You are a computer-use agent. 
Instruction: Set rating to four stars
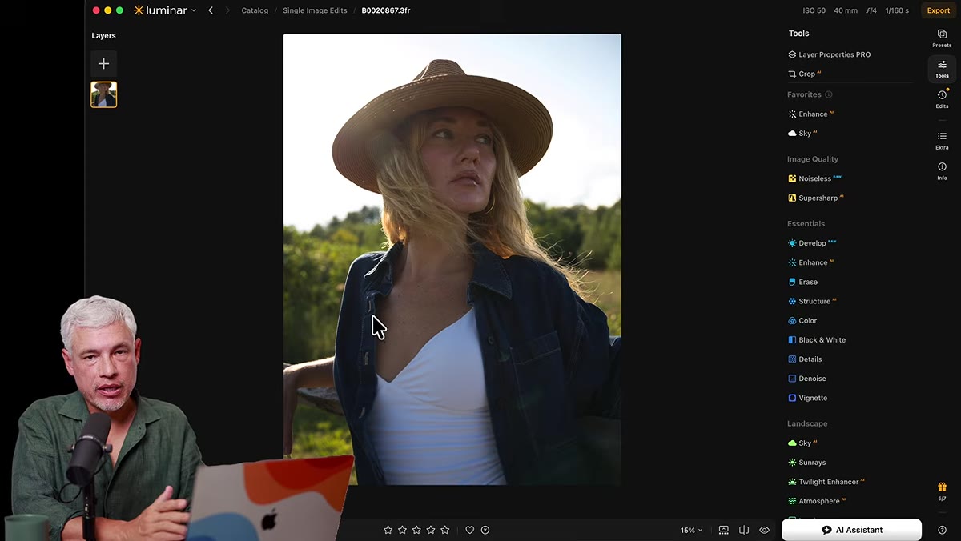pos(431,530)
